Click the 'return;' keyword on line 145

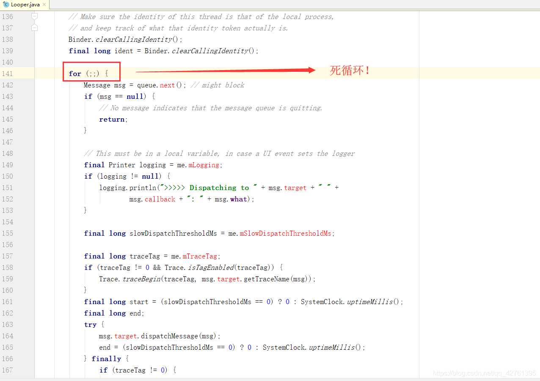[113, 119]
